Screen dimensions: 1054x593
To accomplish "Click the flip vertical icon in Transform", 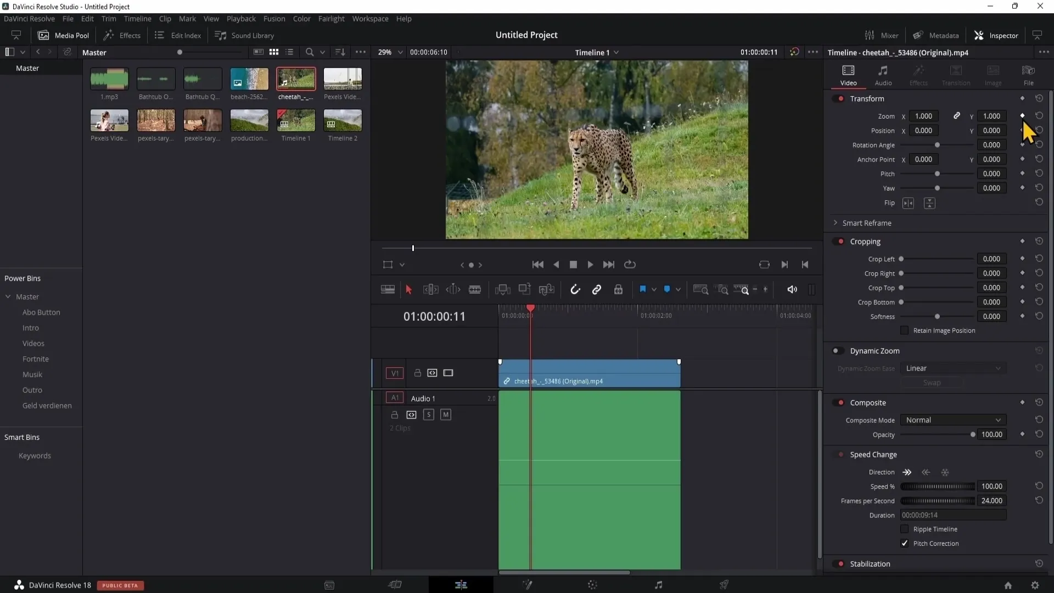I will click(929, 203).
